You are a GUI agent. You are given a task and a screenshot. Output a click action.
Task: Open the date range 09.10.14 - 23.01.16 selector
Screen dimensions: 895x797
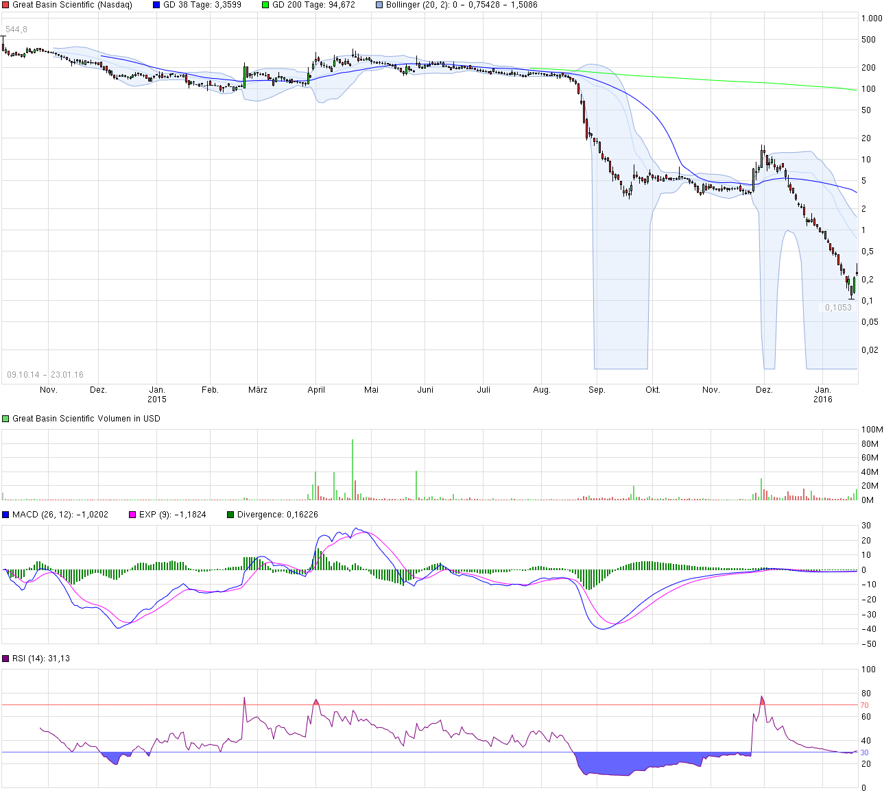45,374
